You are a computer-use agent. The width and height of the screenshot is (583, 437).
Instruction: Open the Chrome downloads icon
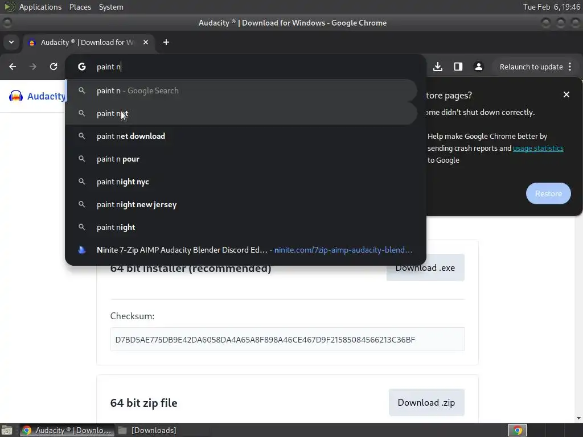click(x=438, y=67)
